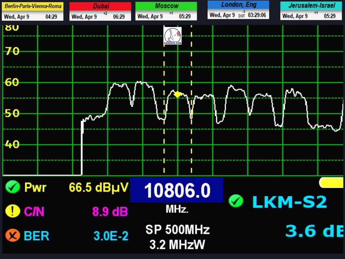The height and width of the screenshot is (259, 345).
Task: Click the 8.9 dB C/N value
Action: pos(110,211)
